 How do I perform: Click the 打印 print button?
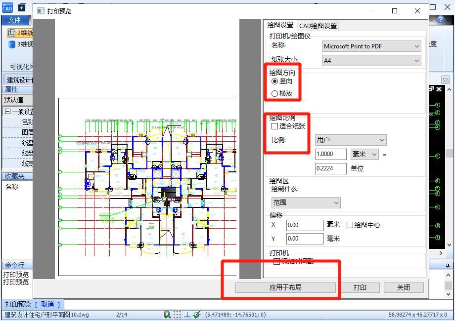coord(360,287)
